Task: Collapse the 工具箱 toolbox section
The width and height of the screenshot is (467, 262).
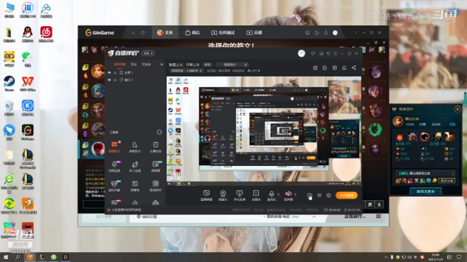Action: click(x=159, y=132)
